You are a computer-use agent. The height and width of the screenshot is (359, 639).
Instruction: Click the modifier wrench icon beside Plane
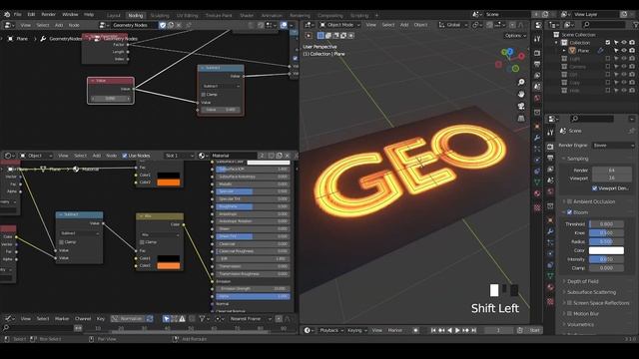[601, 51]
